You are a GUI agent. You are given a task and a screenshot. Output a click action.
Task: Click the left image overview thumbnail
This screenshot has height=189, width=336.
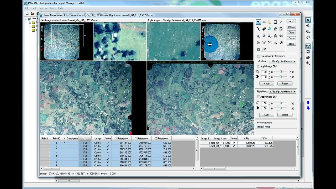[66, 41]
